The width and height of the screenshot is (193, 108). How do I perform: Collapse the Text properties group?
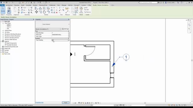click(x=68, y=31)
